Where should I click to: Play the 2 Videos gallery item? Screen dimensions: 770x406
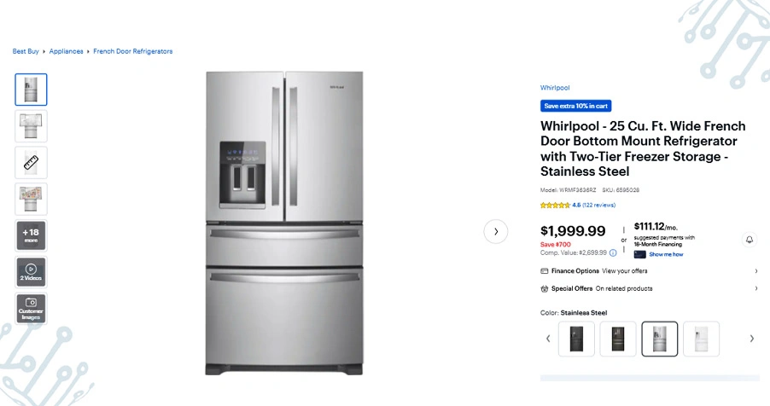(x=31, y=272)
